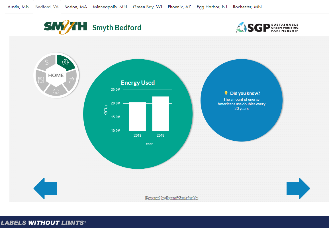
Task: Switch to Minneapolis, MN tab
Action: point(110,7)
